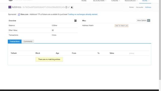The height and width of the screenshot is (91, 161).
Task: Switch to the Comments tab
Action: (28, 41)
